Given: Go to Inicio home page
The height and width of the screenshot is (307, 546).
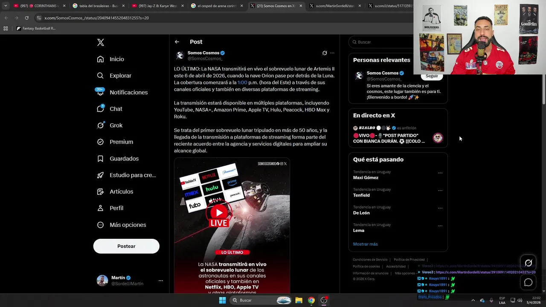Looking at the screenshot, I should (110, 59).
